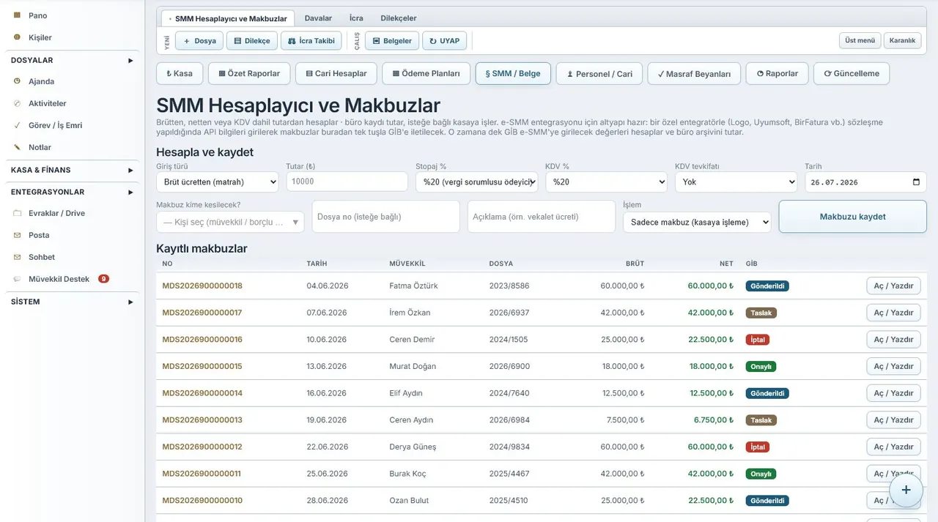Open receipt MDS2026900000013
Screen dimensions: 938x522
click(202, 420)
